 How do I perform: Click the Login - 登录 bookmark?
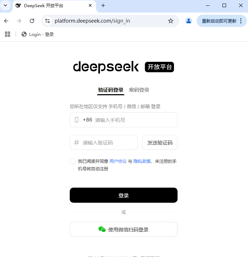pyautogui.click(x=38, y=35)
